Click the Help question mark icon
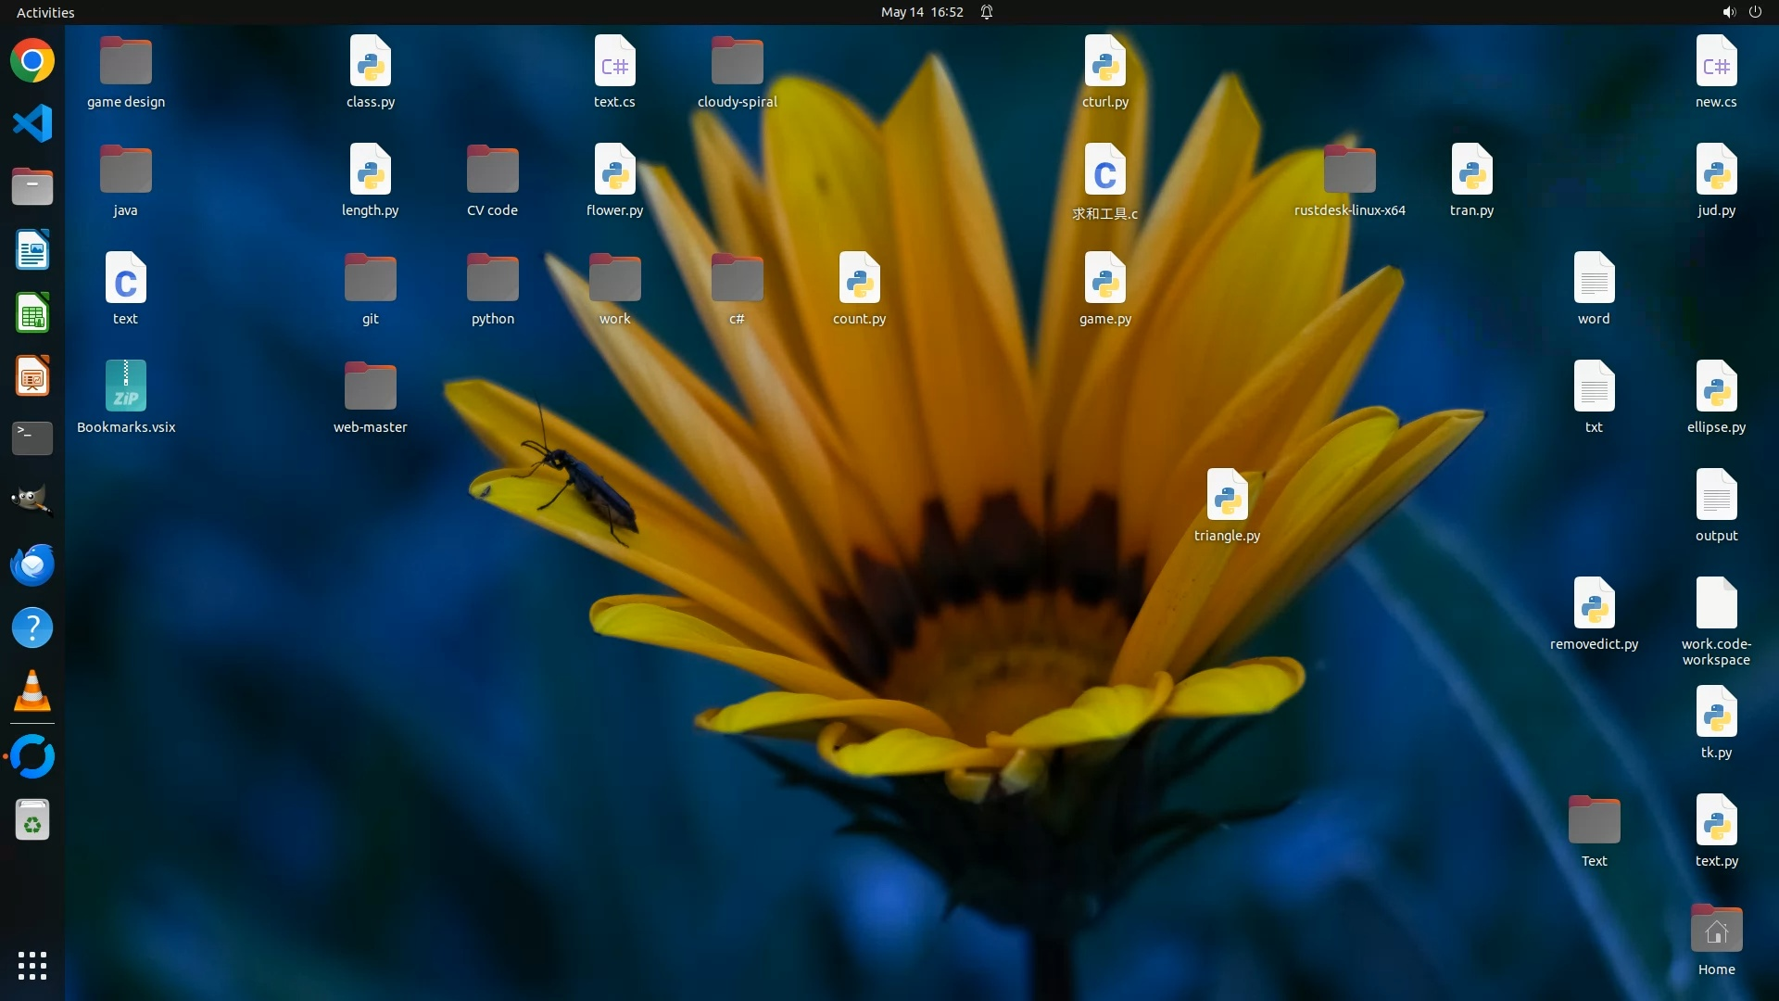The height and width of the screenshot is (1001, 1779). pos(32,628)
